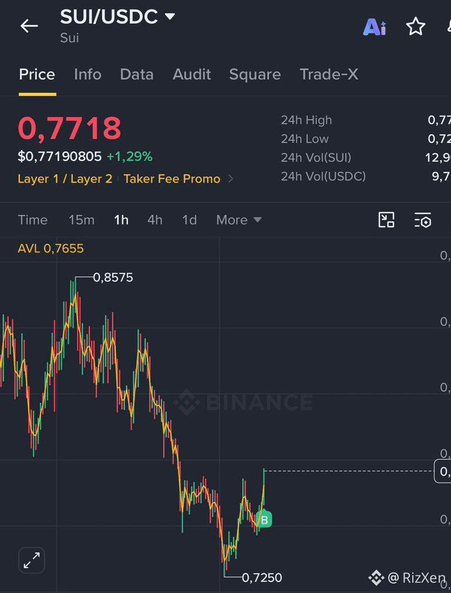
Task: Click the $0,77190805 value
Action: [x=60, y=157]
